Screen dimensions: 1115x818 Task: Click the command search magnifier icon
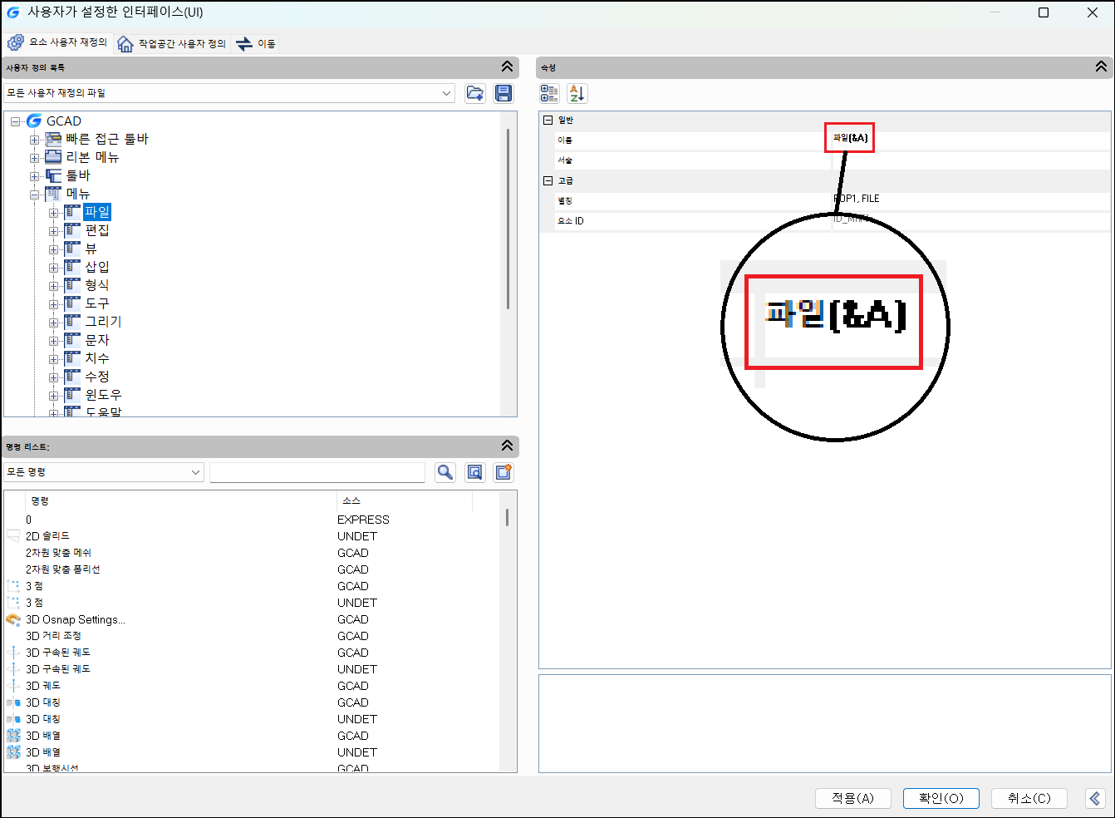[445, 472]
